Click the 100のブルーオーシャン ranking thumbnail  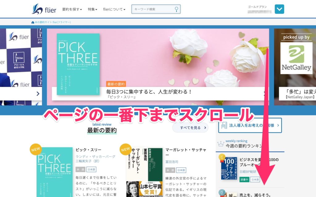click(229, 168)
